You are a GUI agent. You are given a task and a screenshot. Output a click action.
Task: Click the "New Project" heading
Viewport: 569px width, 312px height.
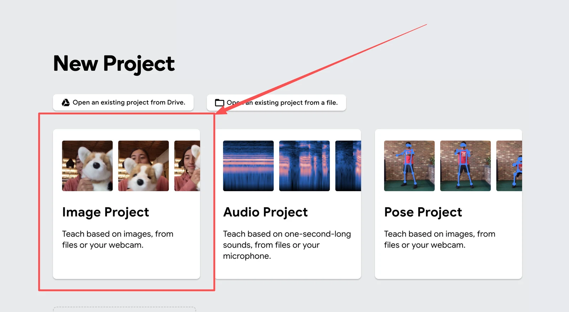click(114, 64)
